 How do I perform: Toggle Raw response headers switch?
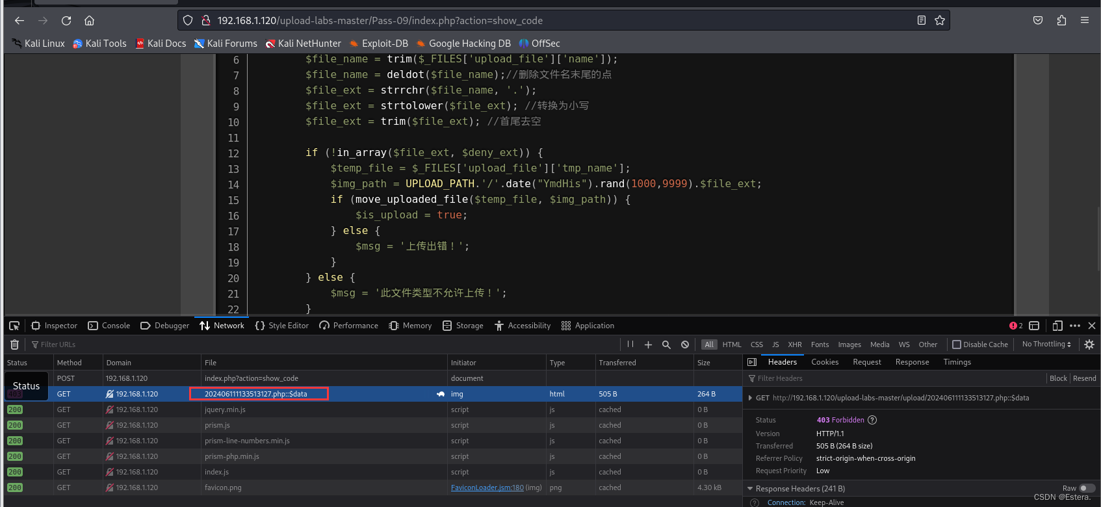tap(1087, 488)
